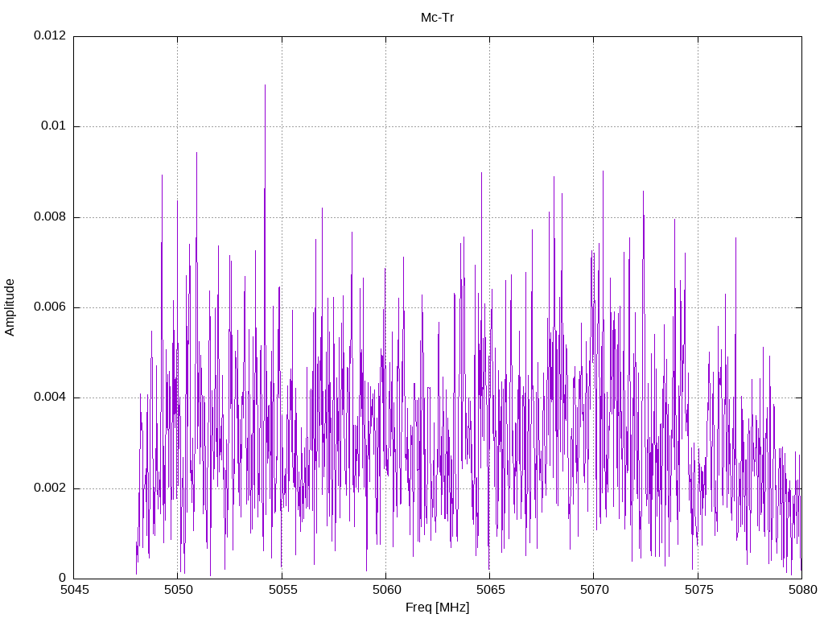The image size is (824, 618).
Task: Click the 'Freq [MHz]' x-axis label
Action: [437, 608]
